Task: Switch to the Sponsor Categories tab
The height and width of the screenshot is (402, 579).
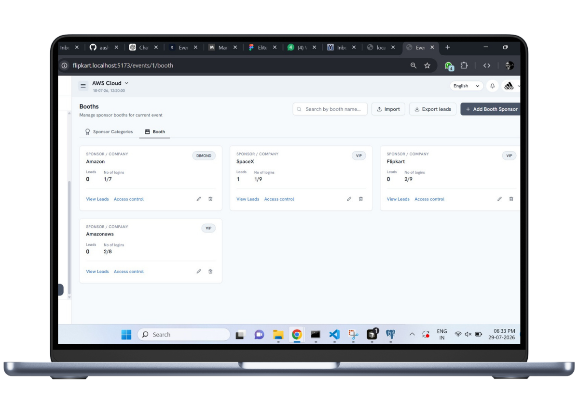Action: [x=109, y=131]
